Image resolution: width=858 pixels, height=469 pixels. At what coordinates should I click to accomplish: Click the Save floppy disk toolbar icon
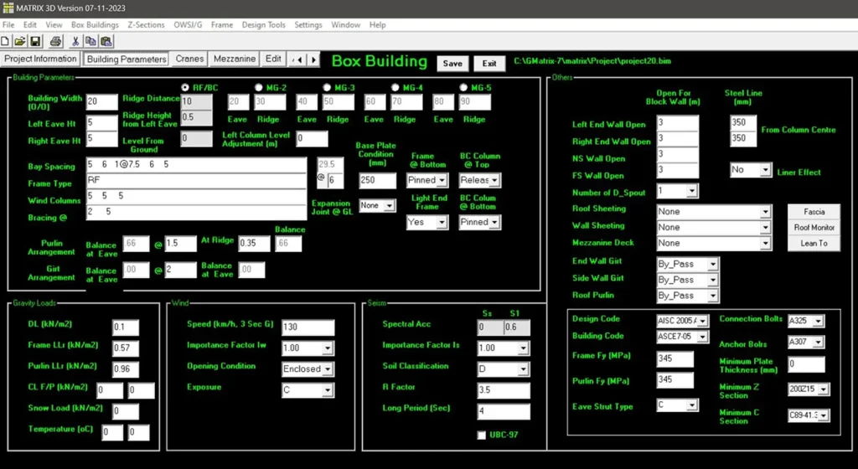(x=35, y=41)
